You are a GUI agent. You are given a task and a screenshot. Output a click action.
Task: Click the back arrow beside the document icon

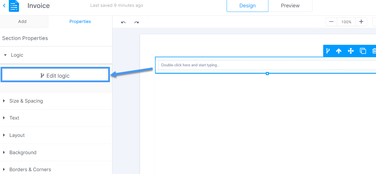[x=4, y=6]
